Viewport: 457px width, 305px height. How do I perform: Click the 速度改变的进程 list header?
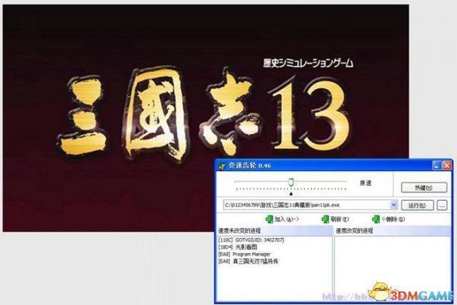tap(392, 231)
